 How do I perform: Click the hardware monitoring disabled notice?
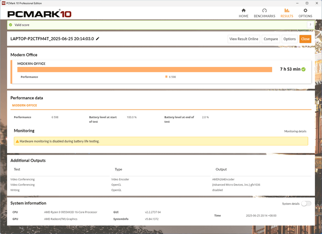coord(161,141)
